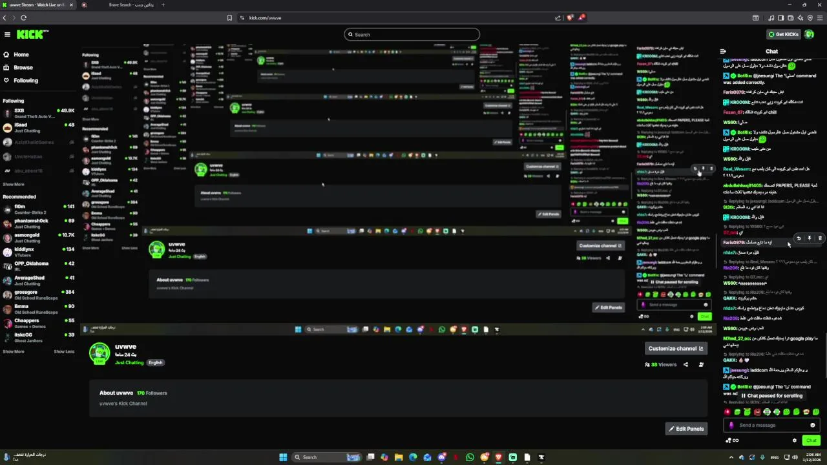
Task: Click the volume icon in system tray
Action: tap(795, 457)
